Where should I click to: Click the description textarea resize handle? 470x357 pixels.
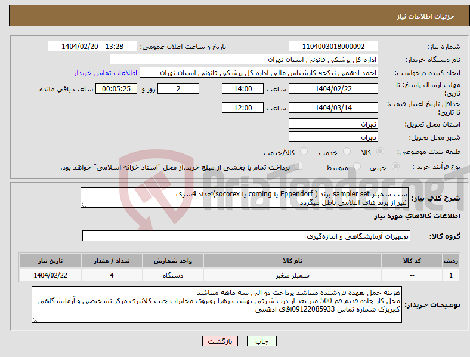click(84, 205)
